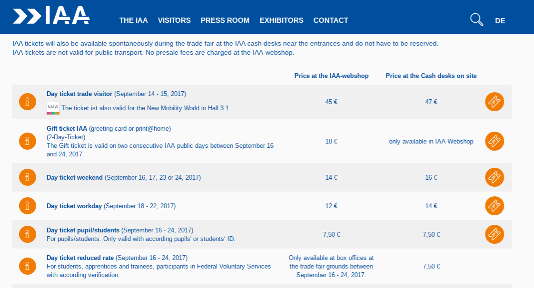Click the NMW New Mobility World logo
This screenshot has width=534, height=288.
click(x=53, y=108)
